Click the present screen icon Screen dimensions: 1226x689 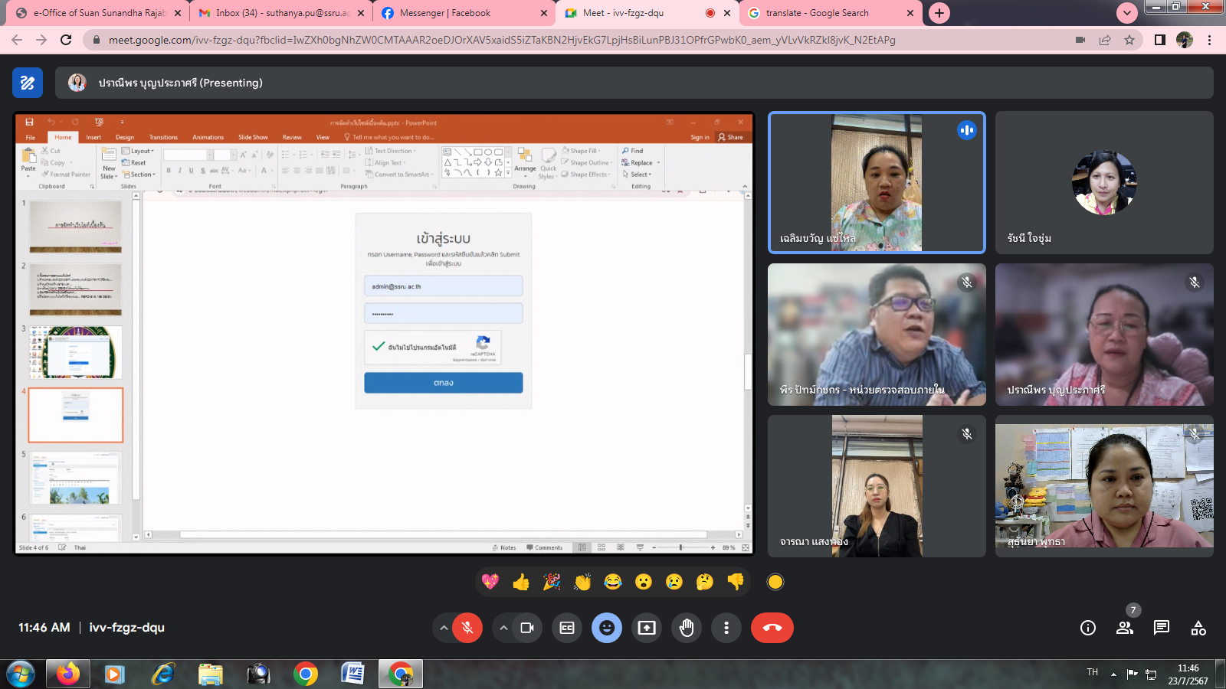tap(647, 628)
